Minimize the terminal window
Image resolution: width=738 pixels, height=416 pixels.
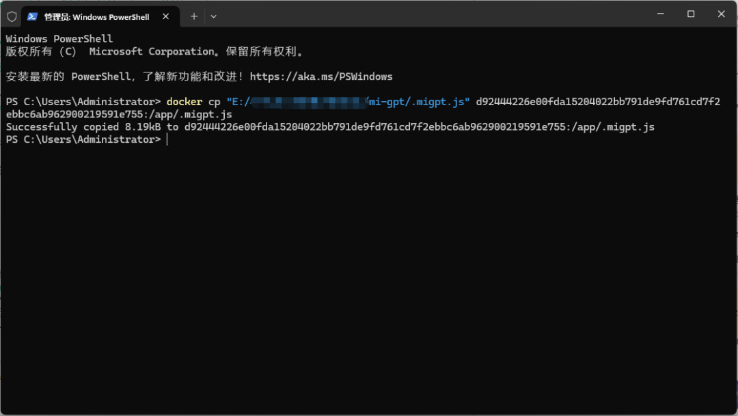pos(660,14)
